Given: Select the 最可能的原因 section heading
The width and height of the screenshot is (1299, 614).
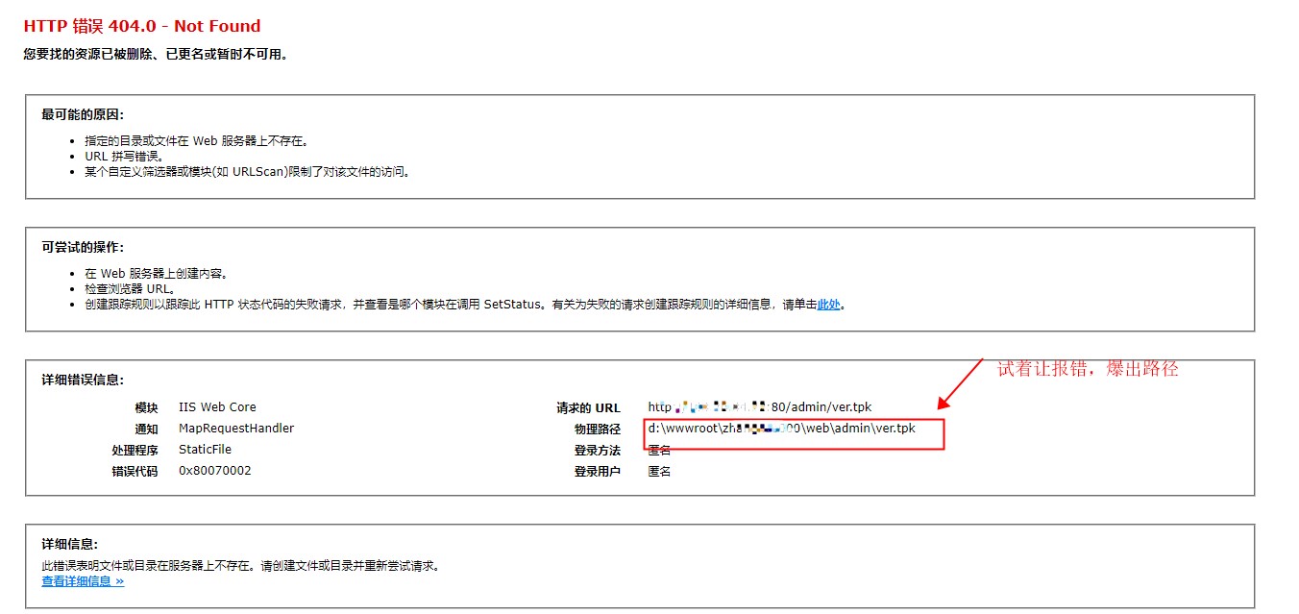Looking at the screenshot, I should 83,114.
